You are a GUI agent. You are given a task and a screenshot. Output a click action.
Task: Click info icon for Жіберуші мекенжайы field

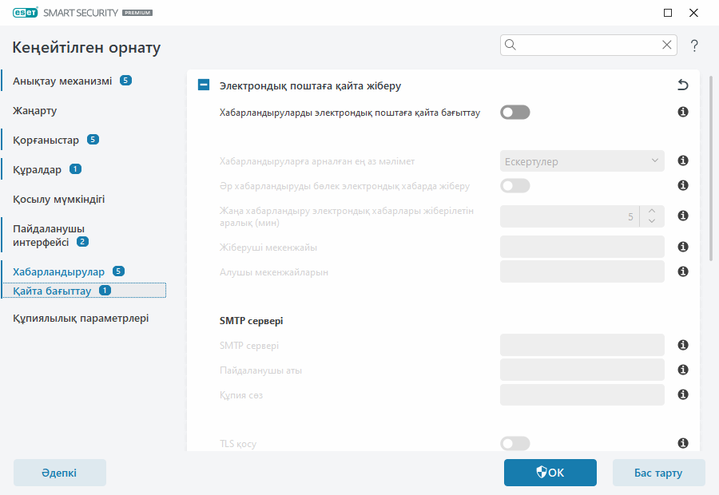(x=683, y=247)
